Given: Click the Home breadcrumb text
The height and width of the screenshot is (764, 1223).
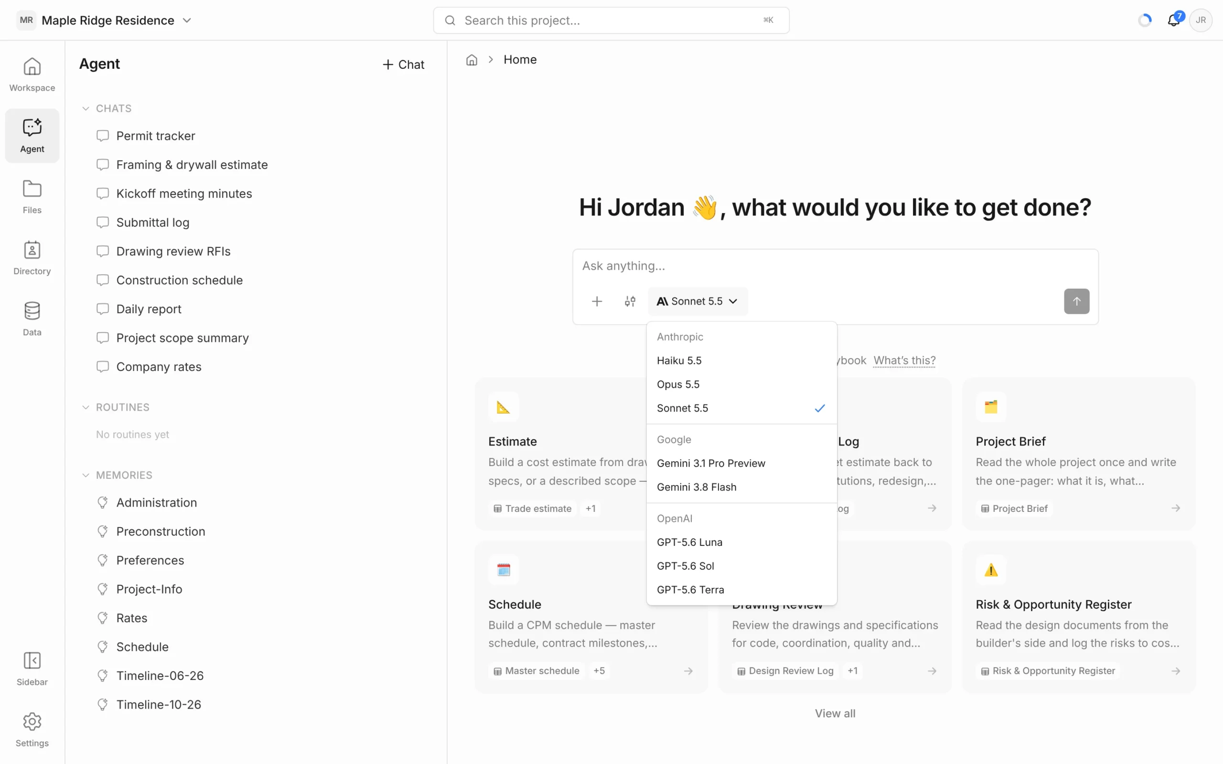Looking at the screenshot, I should pos(519,60).
